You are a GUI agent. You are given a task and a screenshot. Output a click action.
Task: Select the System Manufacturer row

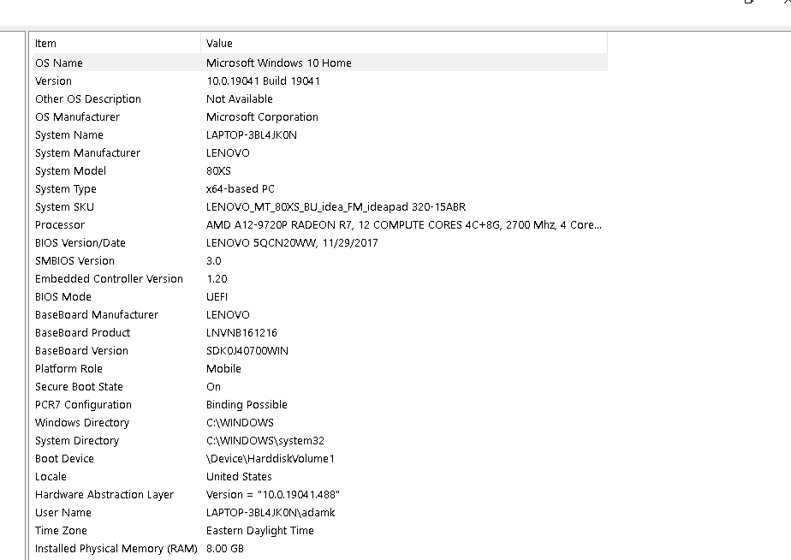point(320,153)
